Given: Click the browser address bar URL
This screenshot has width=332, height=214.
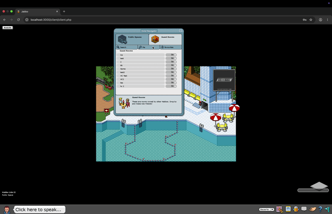Looking at the screenshot, I should 51,19.
